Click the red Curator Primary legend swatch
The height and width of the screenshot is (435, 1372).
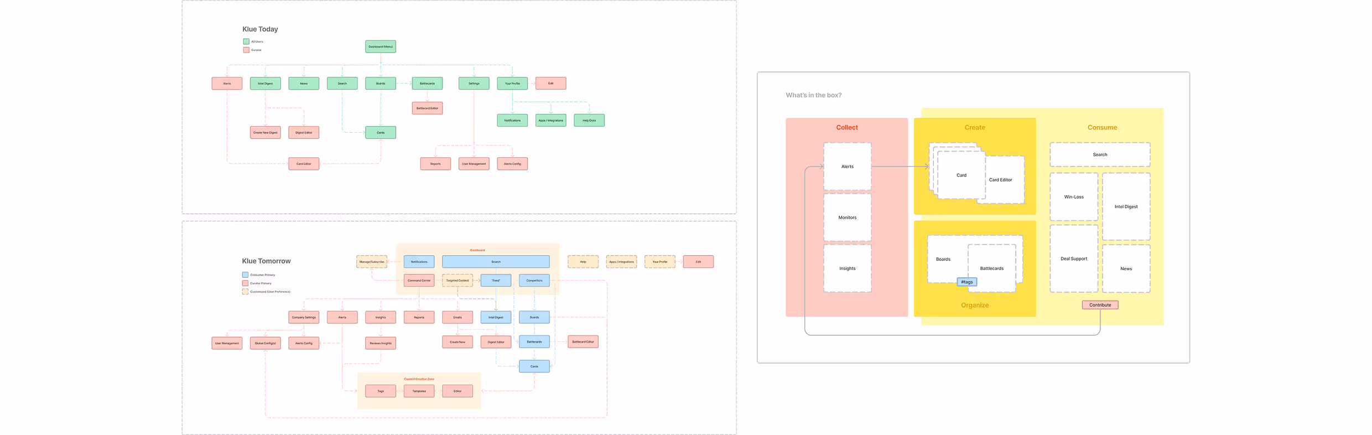[245, 283]
